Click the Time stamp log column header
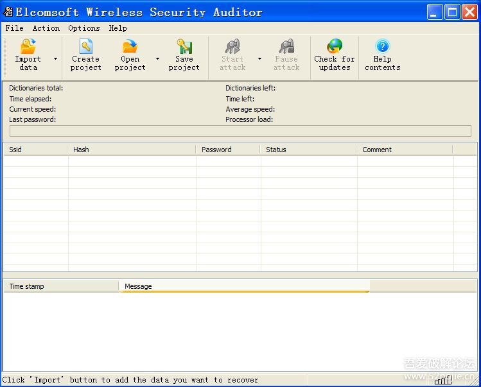The width and height of the screenshot is (481, 387). coord(61,286)
